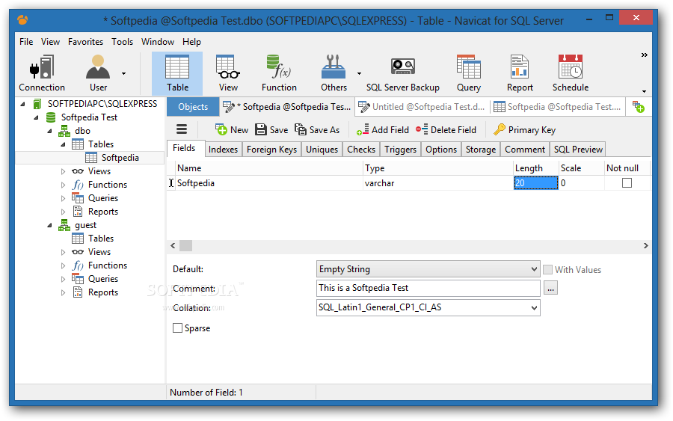Click the Queries icon under guest

78,278
